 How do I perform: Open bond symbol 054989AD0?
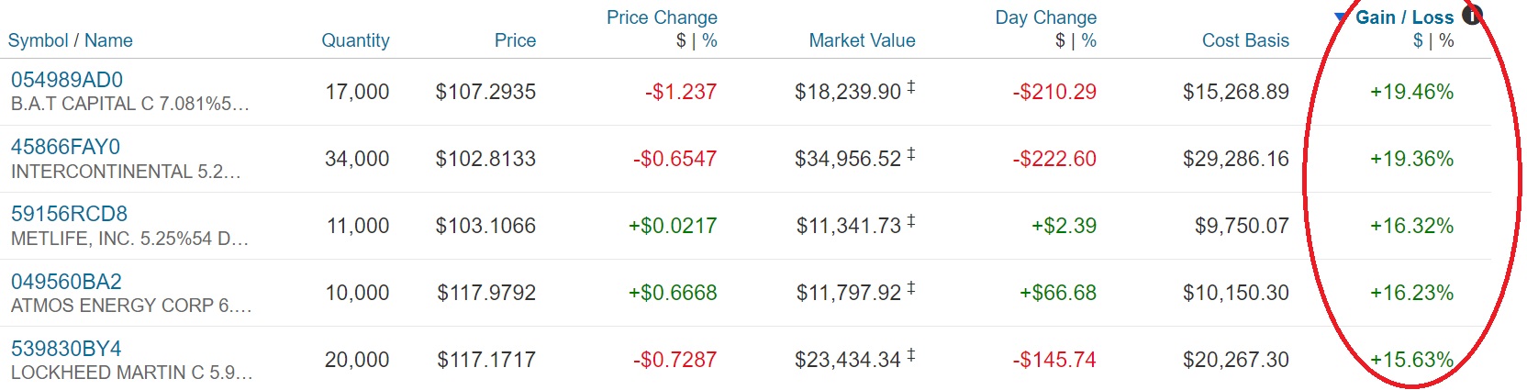[x=67, y=80]
